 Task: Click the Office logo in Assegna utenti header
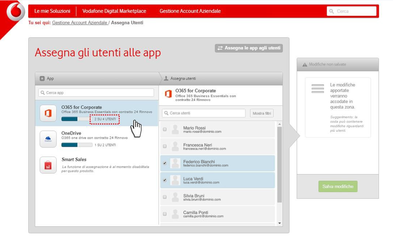click(168, 94)
